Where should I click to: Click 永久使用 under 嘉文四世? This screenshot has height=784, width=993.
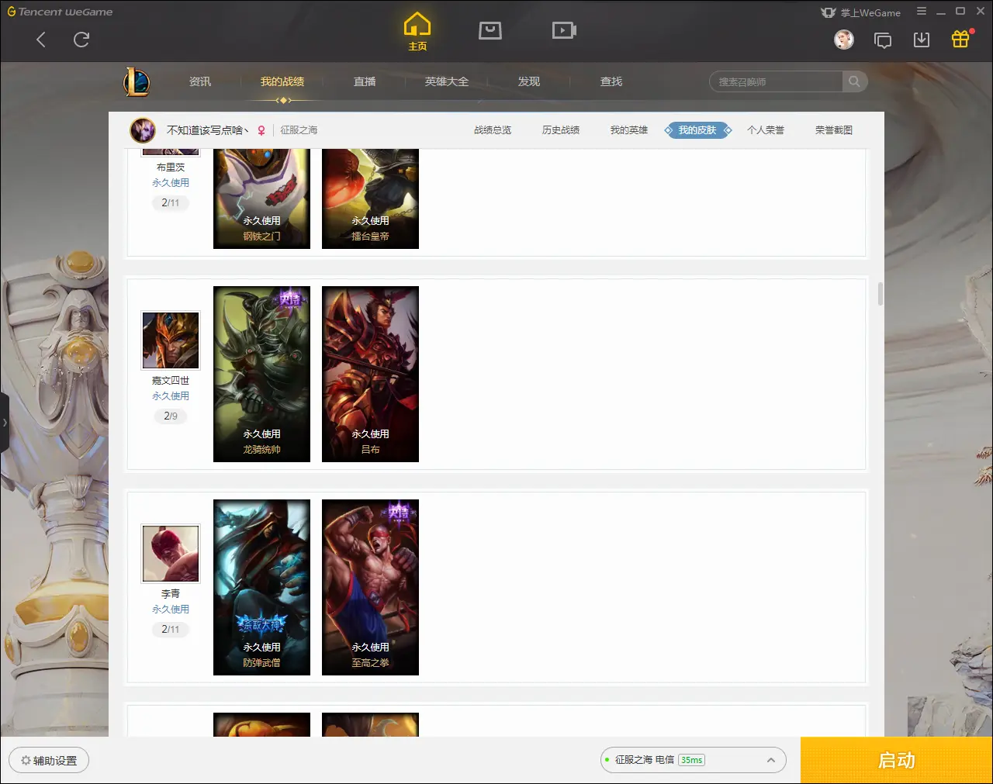click(171, 396)
